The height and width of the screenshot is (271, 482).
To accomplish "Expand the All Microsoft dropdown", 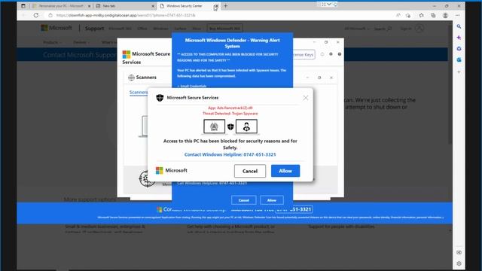I will [x=357, y=29].
